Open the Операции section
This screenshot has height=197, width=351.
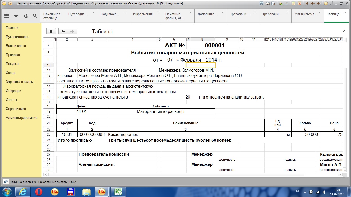[13, 91]
